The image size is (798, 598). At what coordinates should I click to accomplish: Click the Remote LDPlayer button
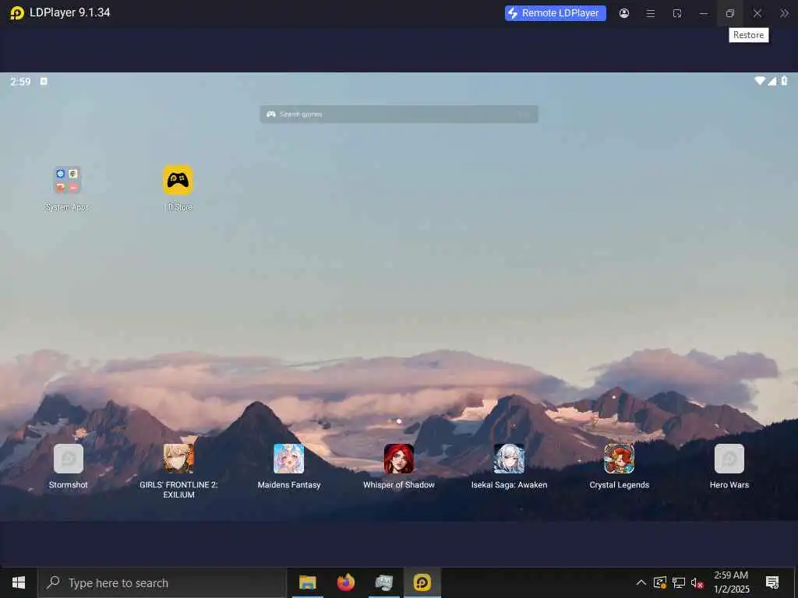555,13
